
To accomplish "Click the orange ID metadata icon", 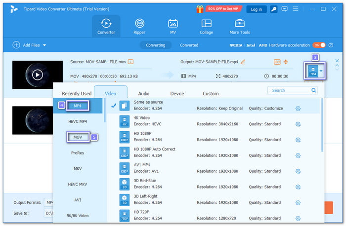I will pos(277,62).
